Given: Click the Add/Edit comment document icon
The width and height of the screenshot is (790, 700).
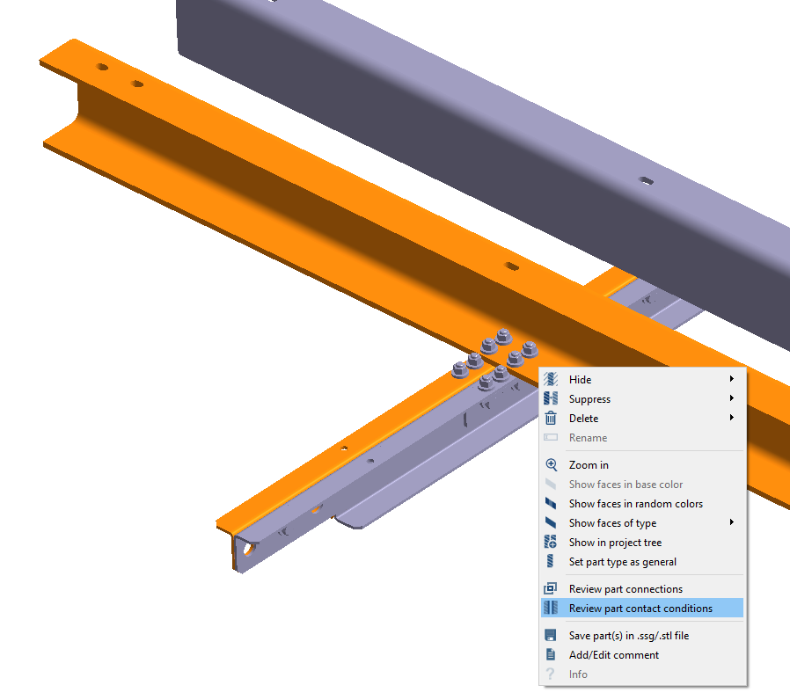Looking at the screenshot, I should point(551,654).
